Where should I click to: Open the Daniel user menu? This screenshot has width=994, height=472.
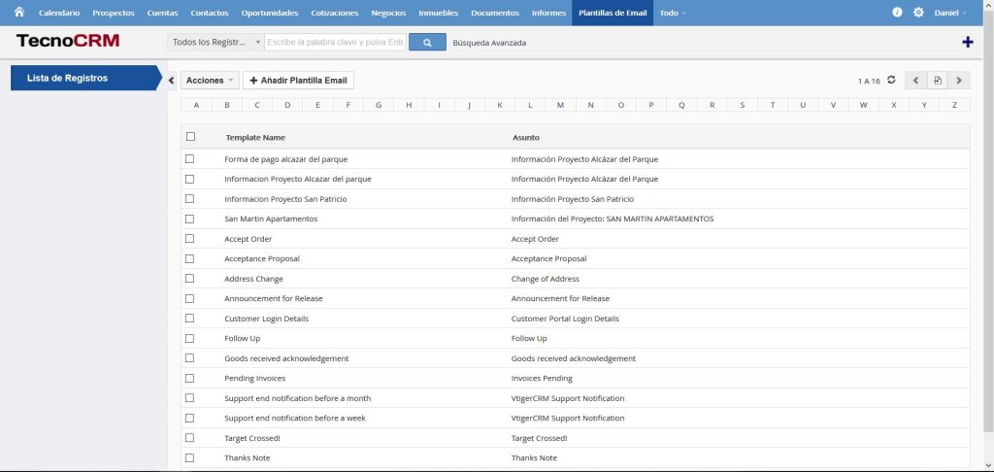click(949, 13)
